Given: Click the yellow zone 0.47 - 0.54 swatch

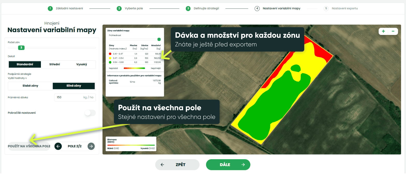Looking at the screenshot, I should click(110, 58).
